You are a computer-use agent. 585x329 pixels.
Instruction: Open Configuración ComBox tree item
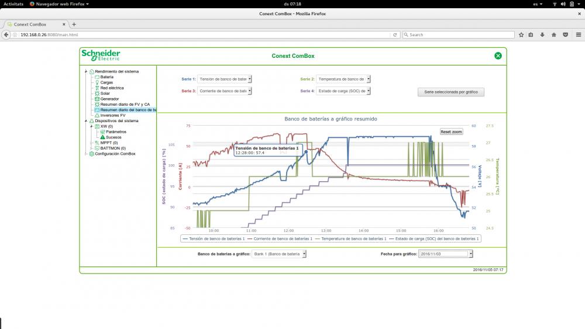[x=115, y=154]
